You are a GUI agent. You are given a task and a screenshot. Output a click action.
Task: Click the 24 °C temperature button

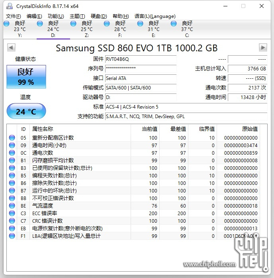point(26,111)
